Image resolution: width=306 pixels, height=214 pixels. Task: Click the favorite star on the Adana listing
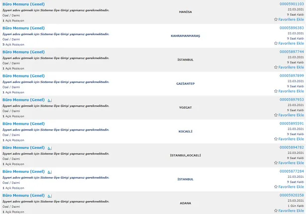pyautogui.click(x=276, y=211)
